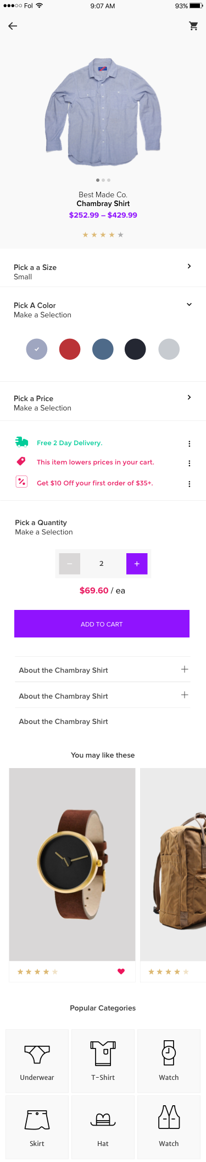
Task: Open the shopping cart icon
Action: point(193,26)
